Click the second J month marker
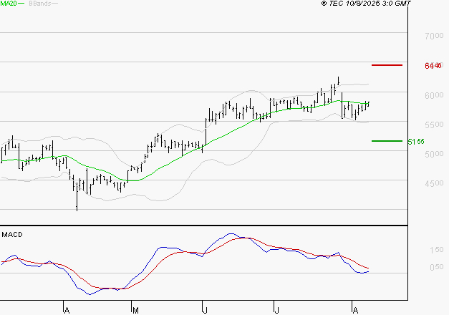 [276, 311]
